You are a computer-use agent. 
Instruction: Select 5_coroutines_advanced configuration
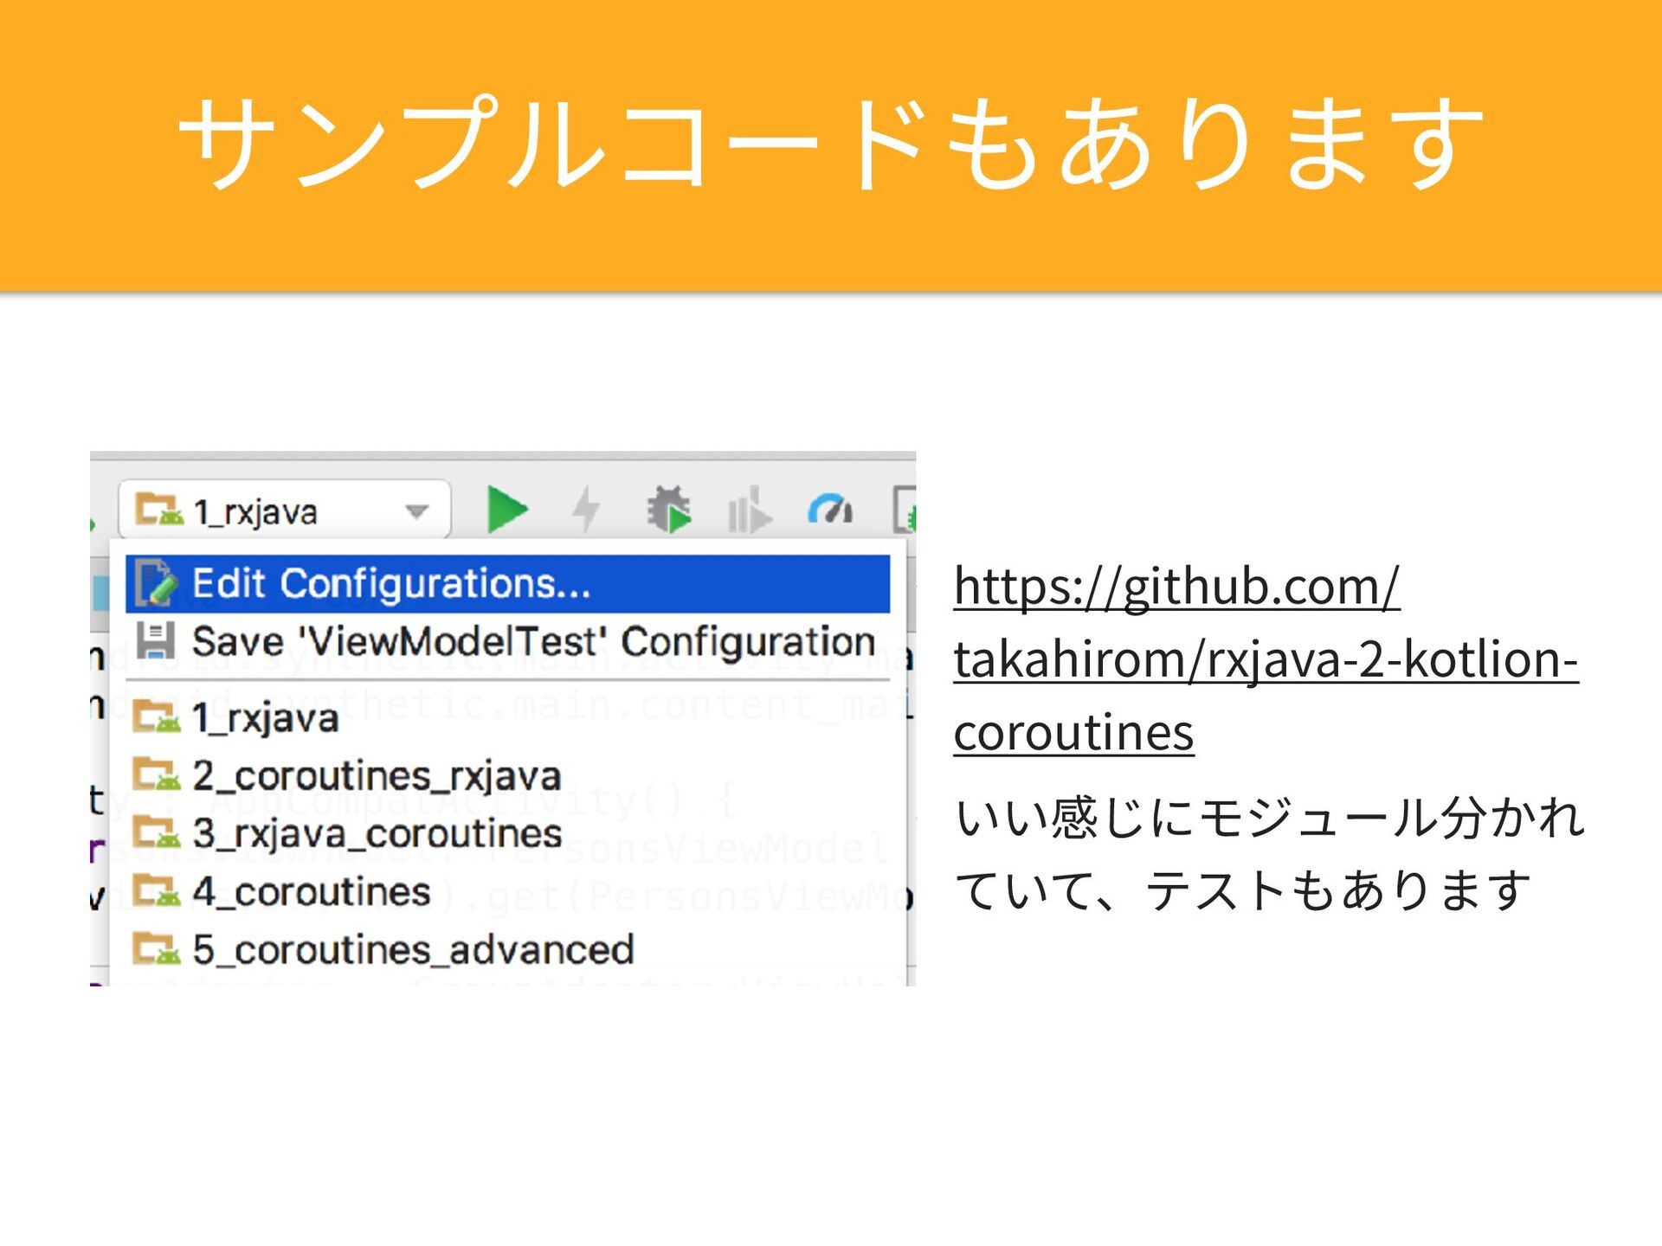(413, 950)
